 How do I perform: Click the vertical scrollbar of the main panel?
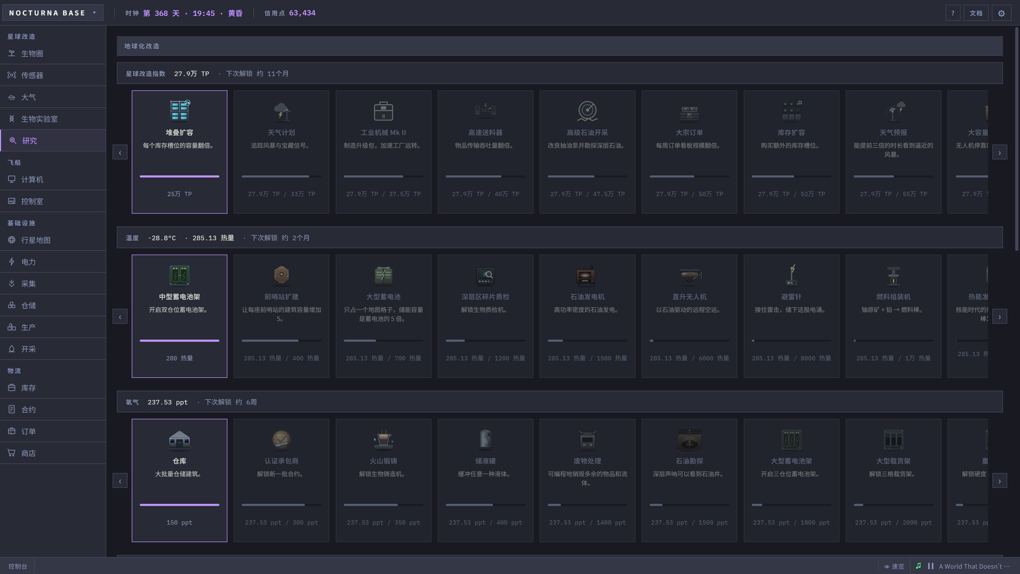pyautogui.click(x=1016, y=138)
